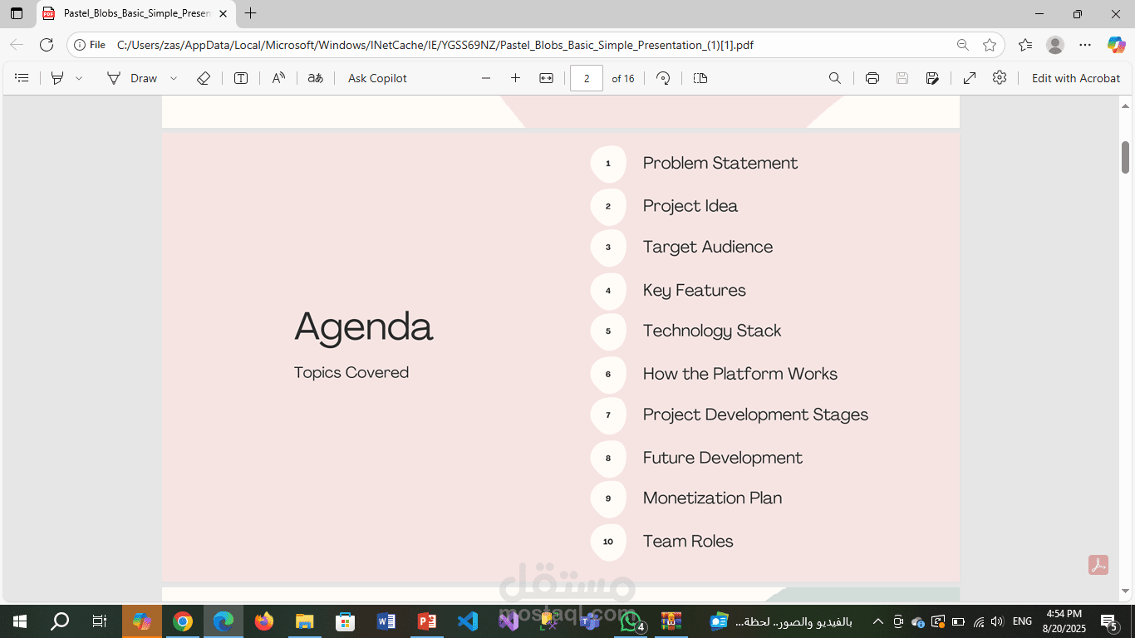Open Tab actions menu in title bar
This screenshot has width=1135, height=638.
click(17, 13)
